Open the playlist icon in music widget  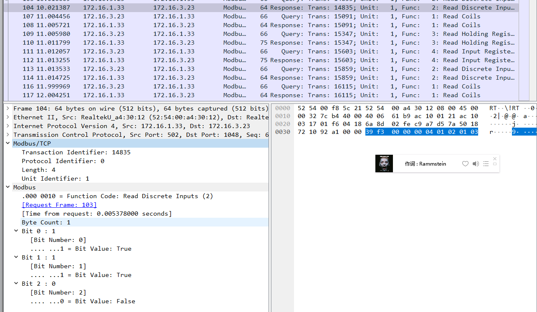[486, 164]
